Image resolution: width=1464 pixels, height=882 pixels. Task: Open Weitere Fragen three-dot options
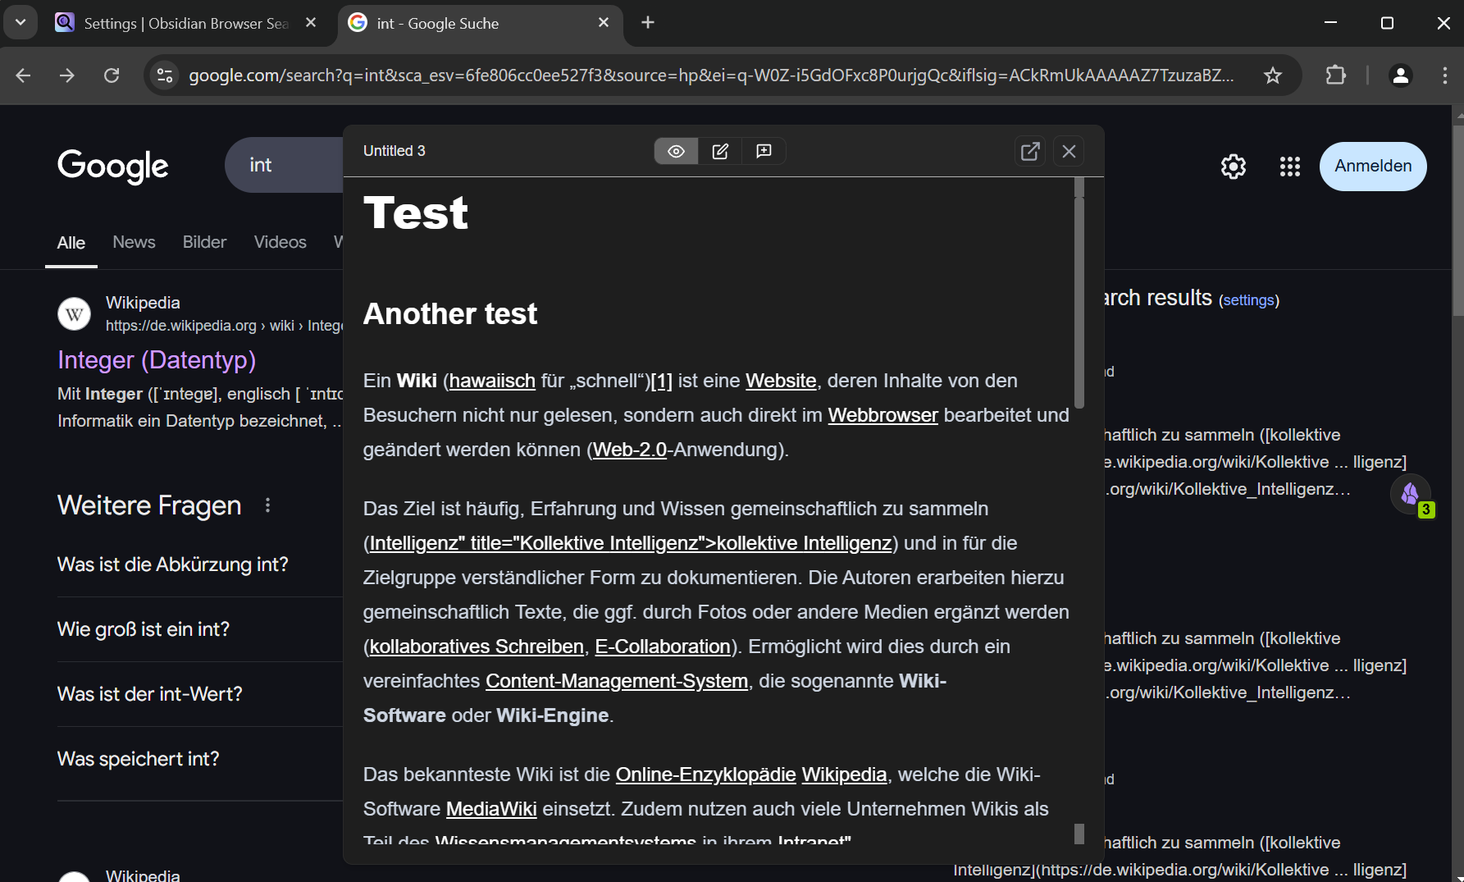[267, 505]
